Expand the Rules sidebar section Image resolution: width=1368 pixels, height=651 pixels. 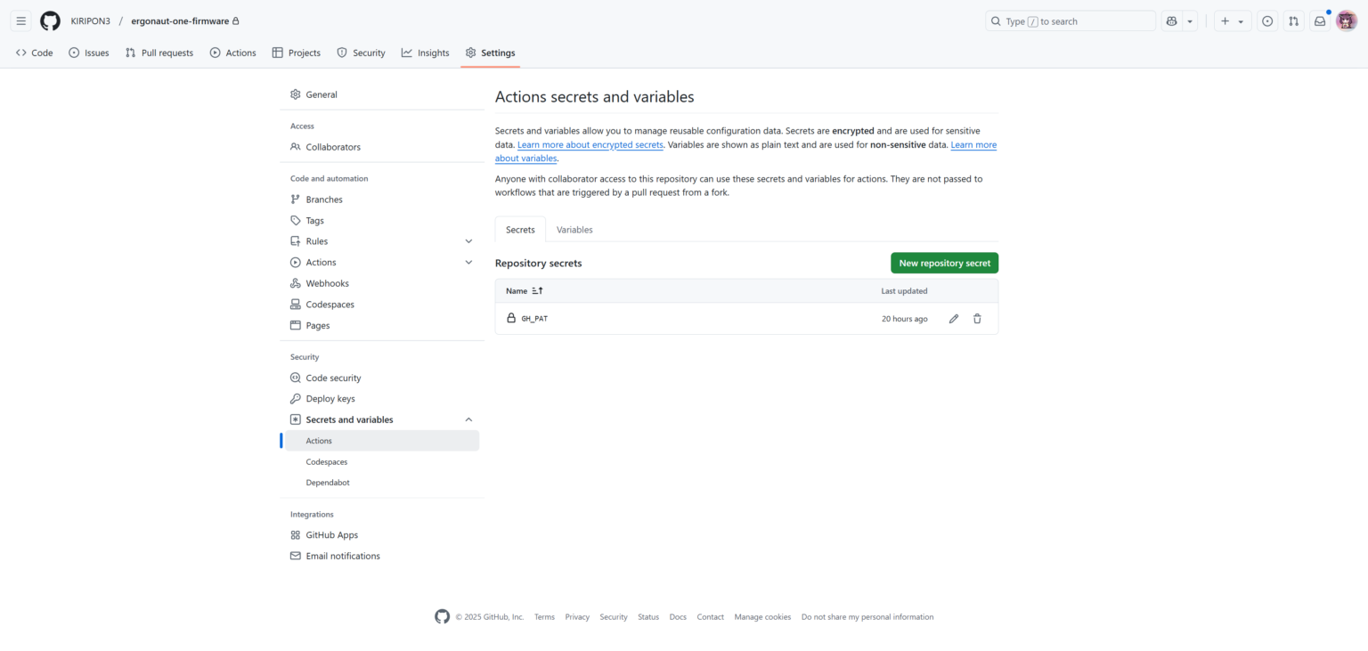pos(468,241)
